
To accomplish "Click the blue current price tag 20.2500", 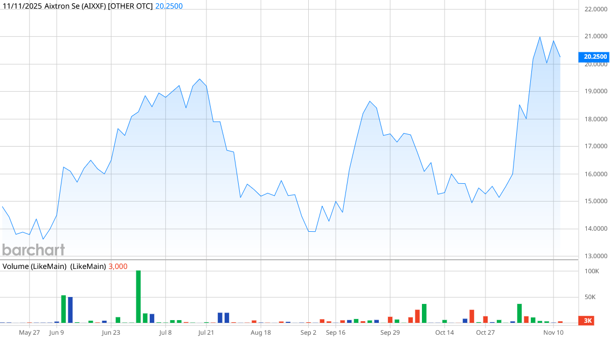I will 594,57.
